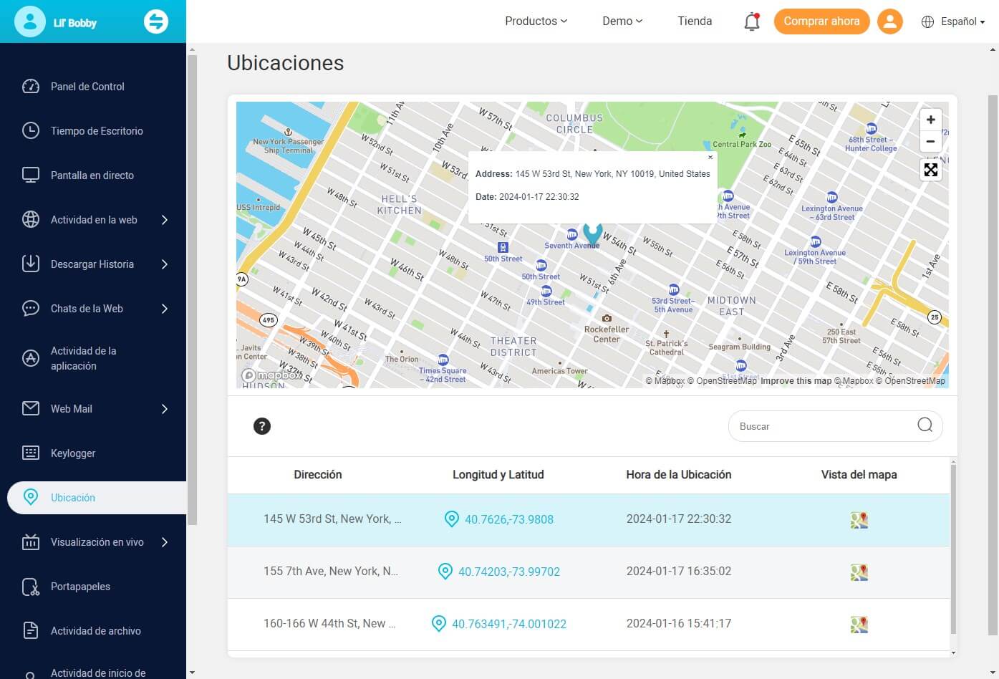Open map view for 160-166 W 44th St row
Screen dimensions: 999x679
click(x=859, y=625)
